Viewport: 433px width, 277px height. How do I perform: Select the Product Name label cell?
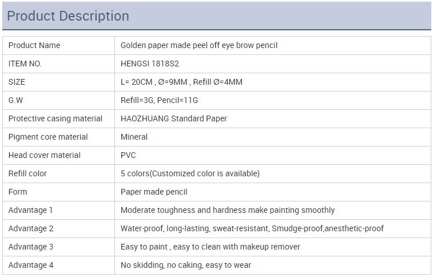[x=58, y=45]
